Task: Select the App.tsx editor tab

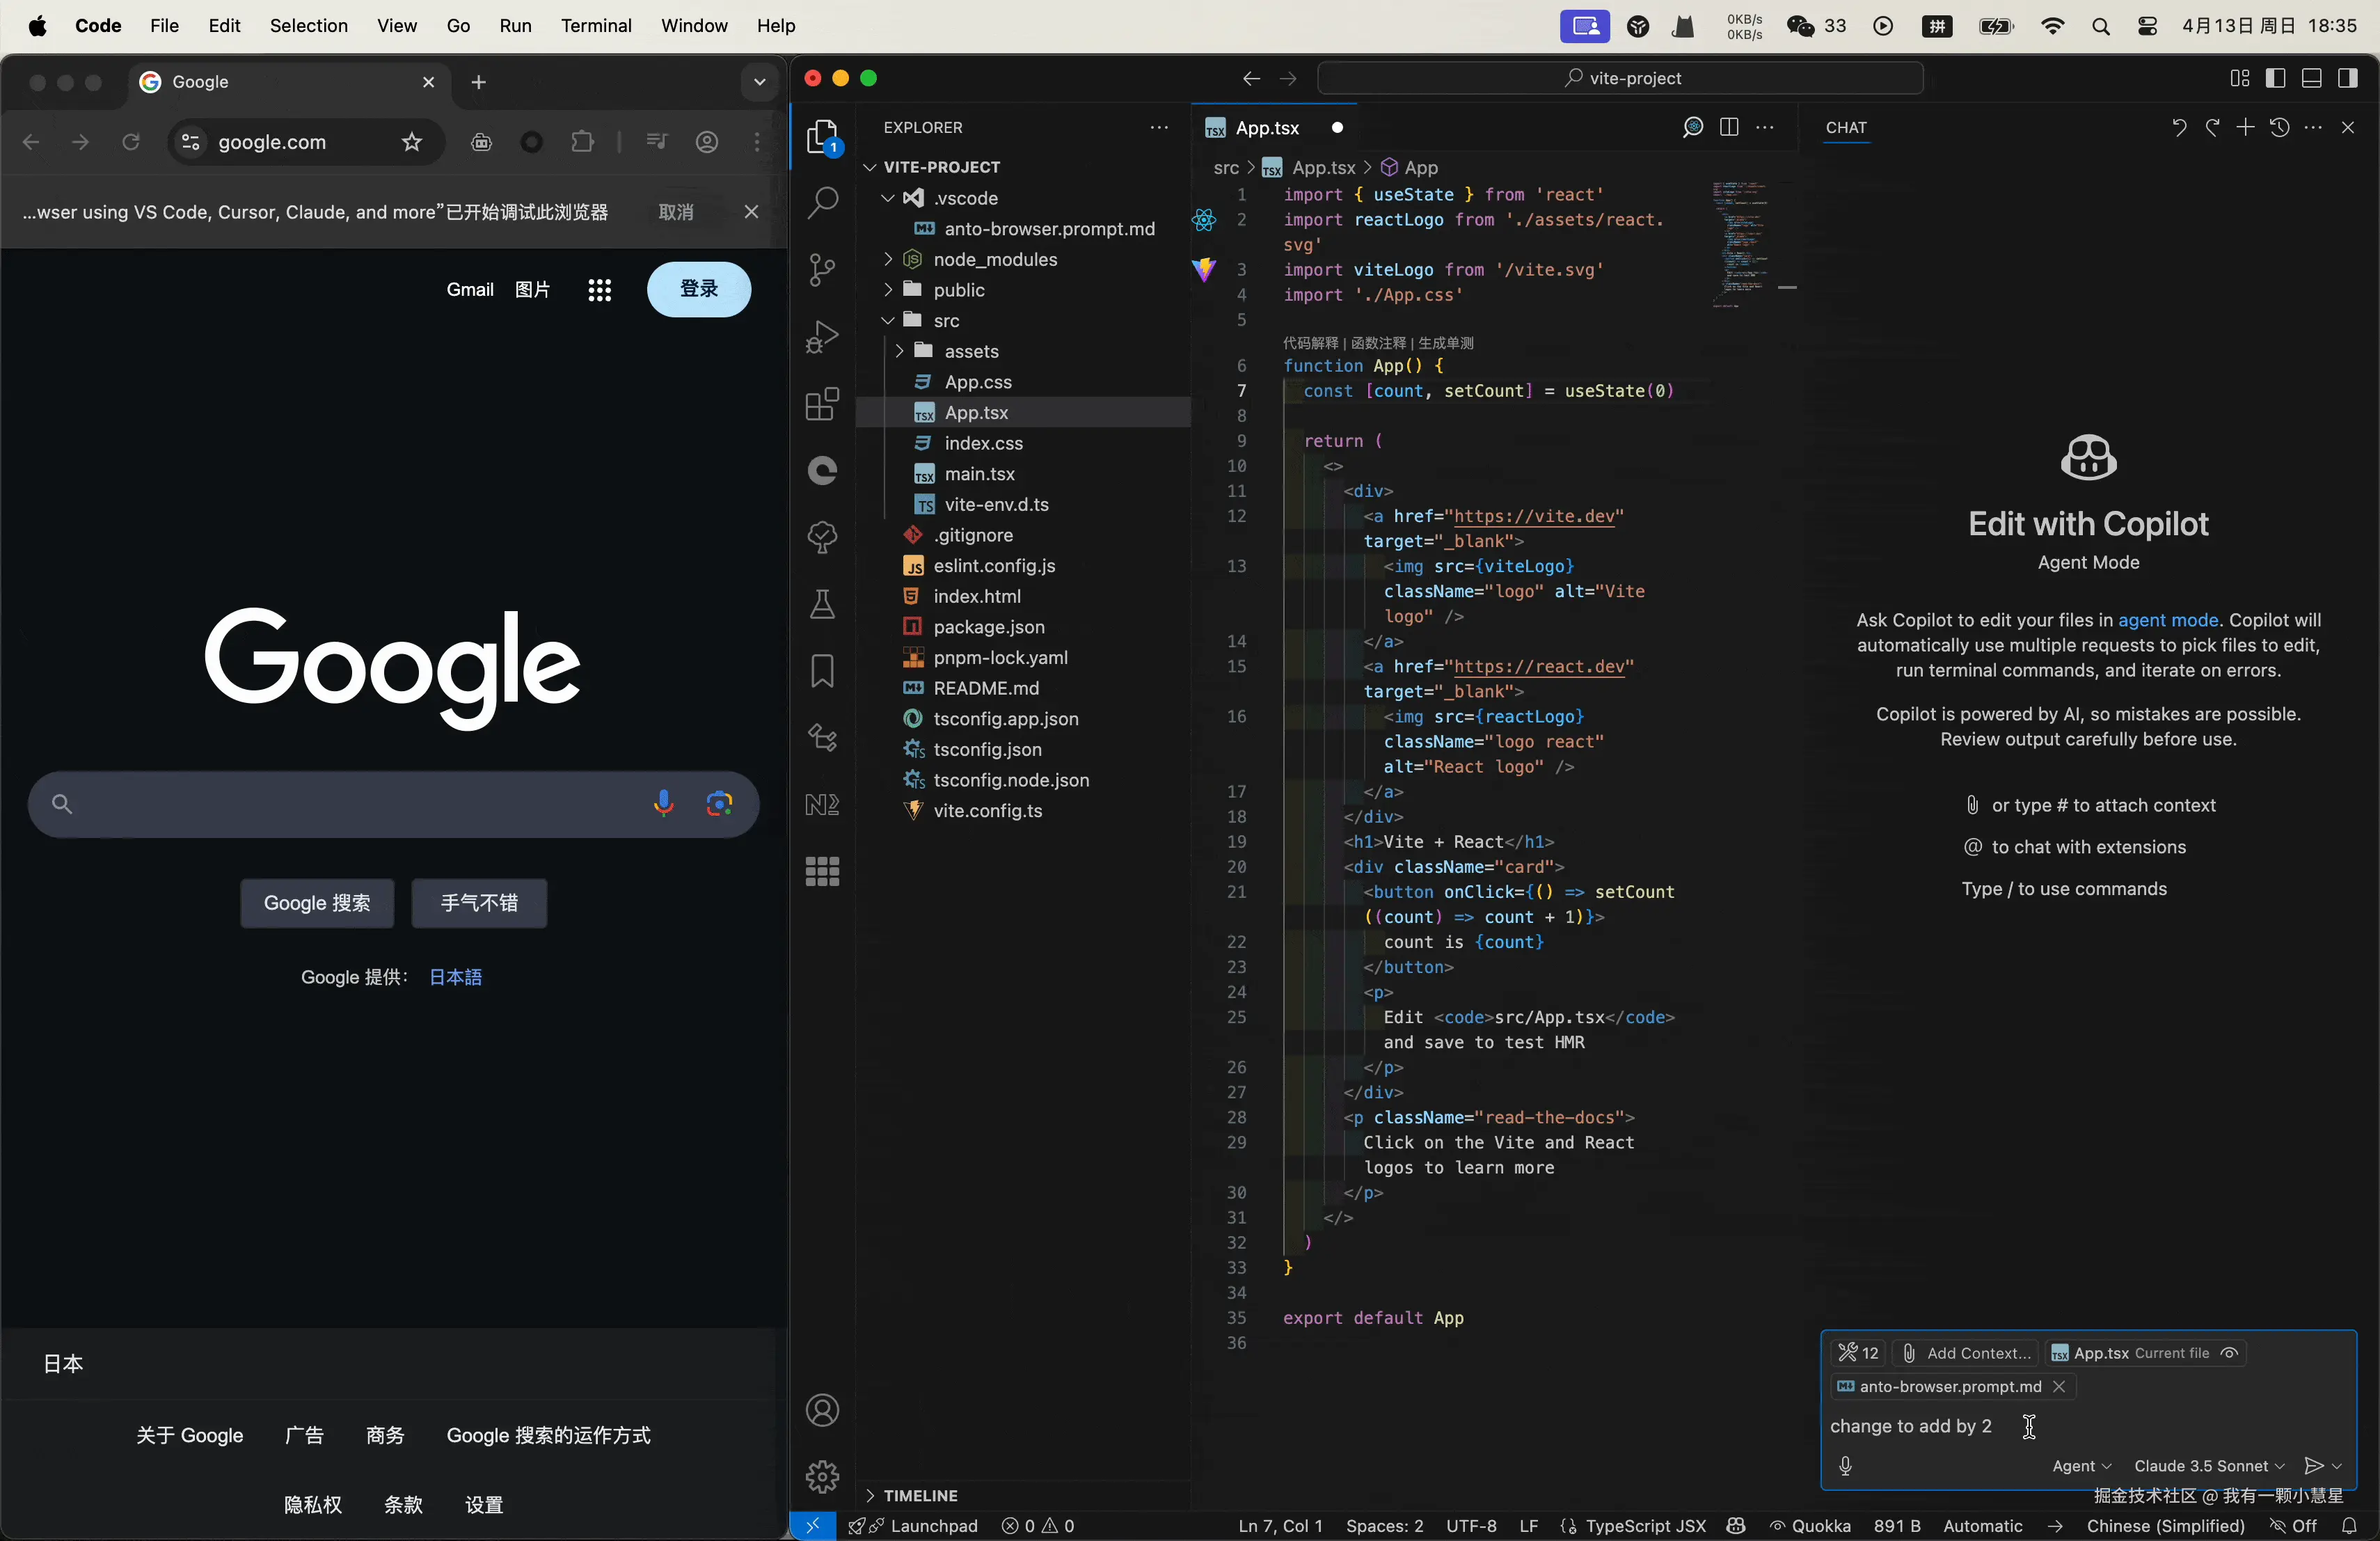Action: (1274, 128)
